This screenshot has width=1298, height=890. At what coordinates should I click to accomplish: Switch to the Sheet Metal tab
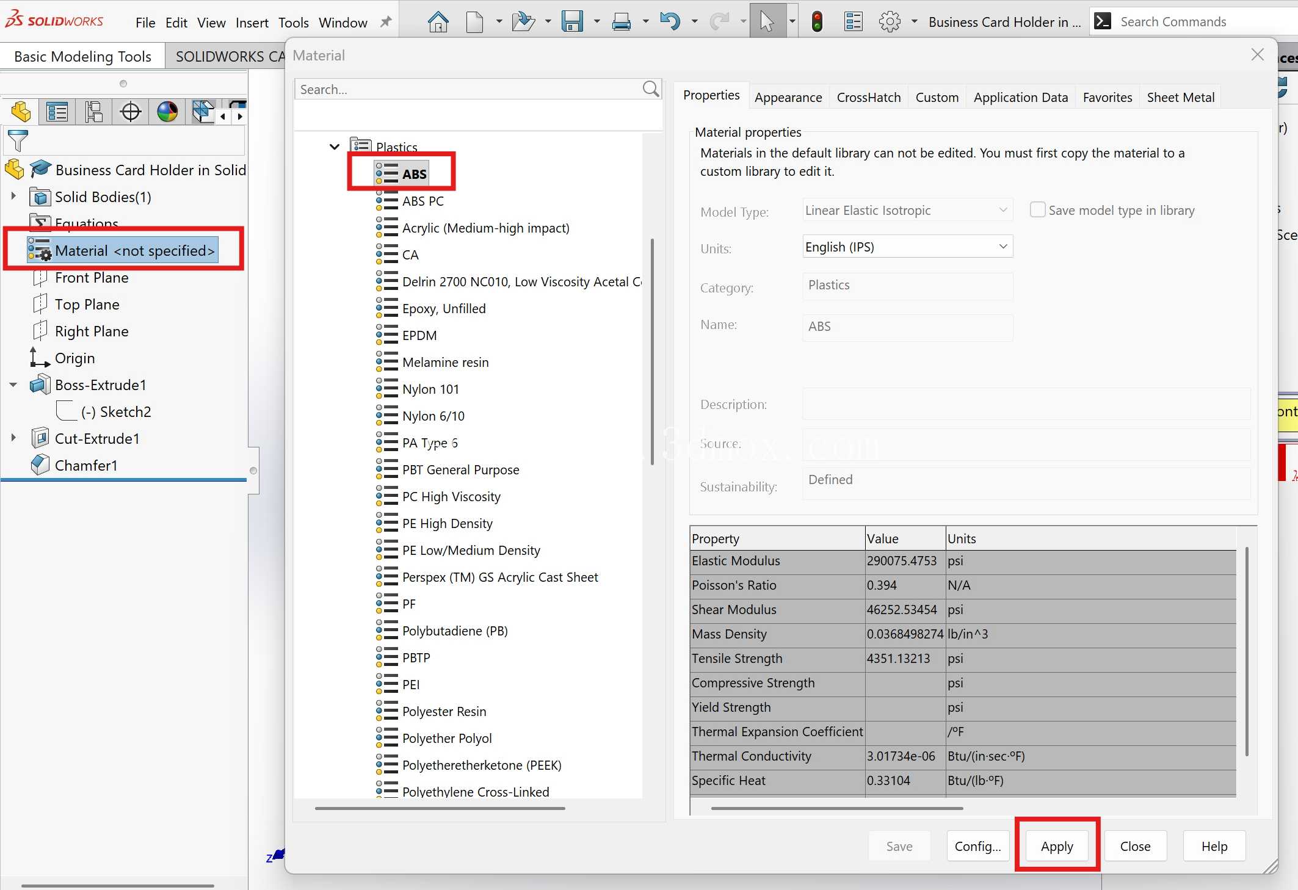click(x=1180, y=97)
